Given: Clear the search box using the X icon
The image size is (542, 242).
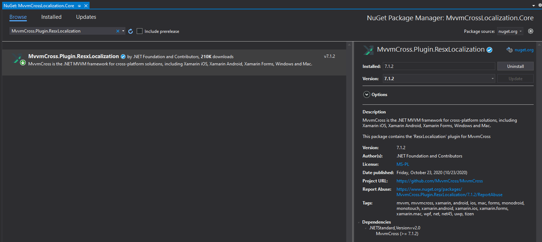Looking at the screenshot, I should click(117, 31).
